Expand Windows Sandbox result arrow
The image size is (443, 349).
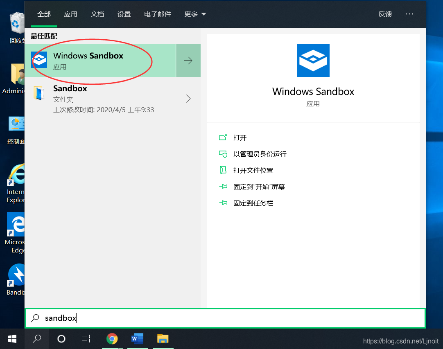tap(188, 61)
